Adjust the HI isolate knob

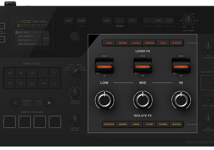point(181,100)
